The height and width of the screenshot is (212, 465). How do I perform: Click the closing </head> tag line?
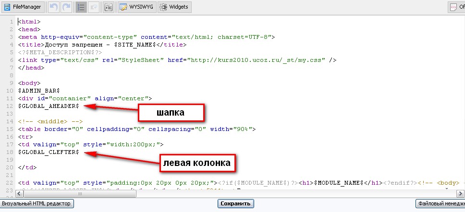click(31, 68)
